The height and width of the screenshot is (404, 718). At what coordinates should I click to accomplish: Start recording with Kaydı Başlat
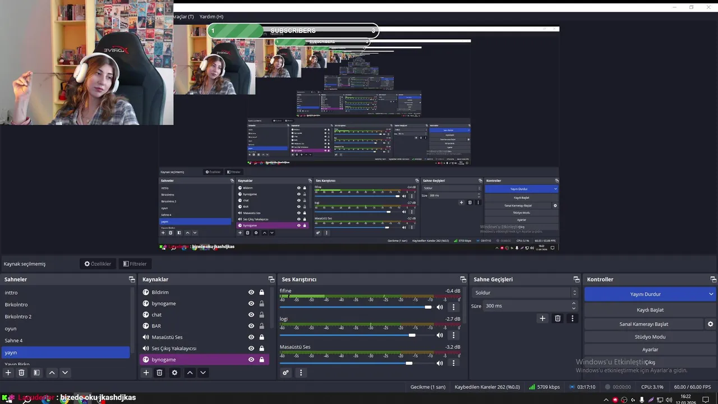click(650, 310)
